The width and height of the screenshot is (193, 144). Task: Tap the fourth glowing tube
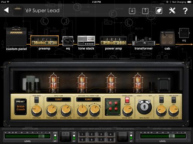click(138, 83)
